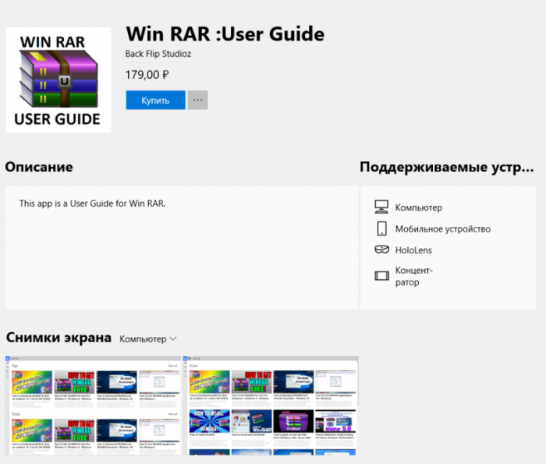Click the Win RAR :User Guide title
546x464 pixels.
225,34
